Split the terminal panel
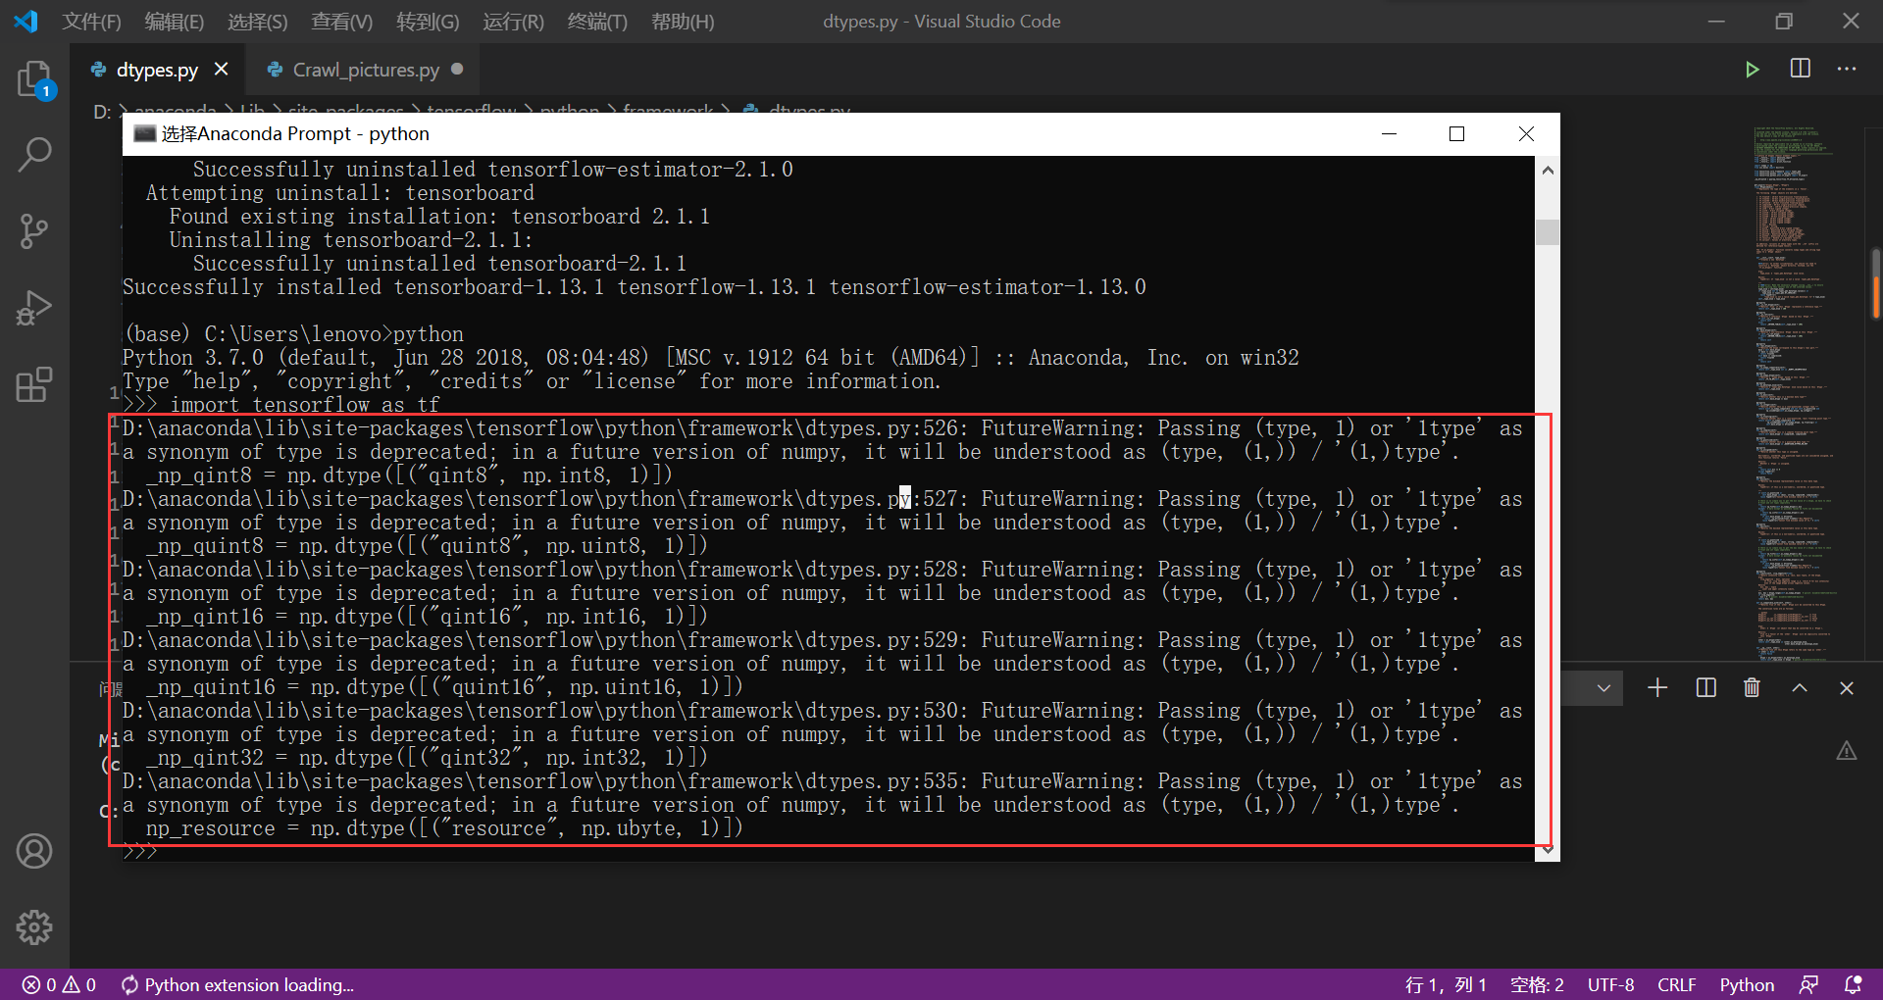This screenshot has width=1883, height=1000. (1706, 688)
